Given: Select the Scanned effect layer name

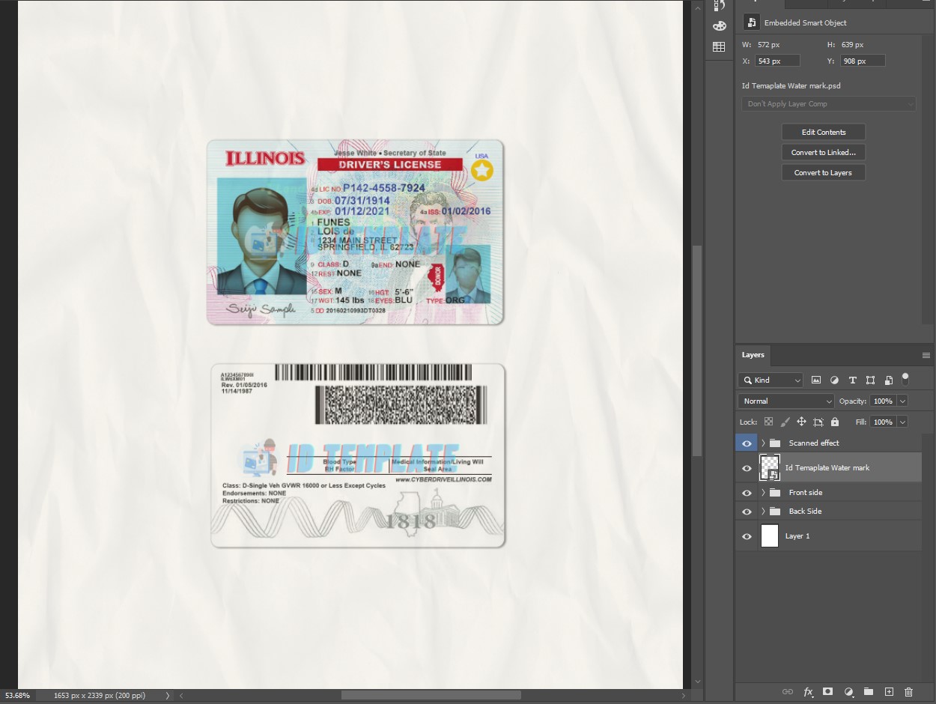Looking at the screenshot, I should click(x=814, y=443).
